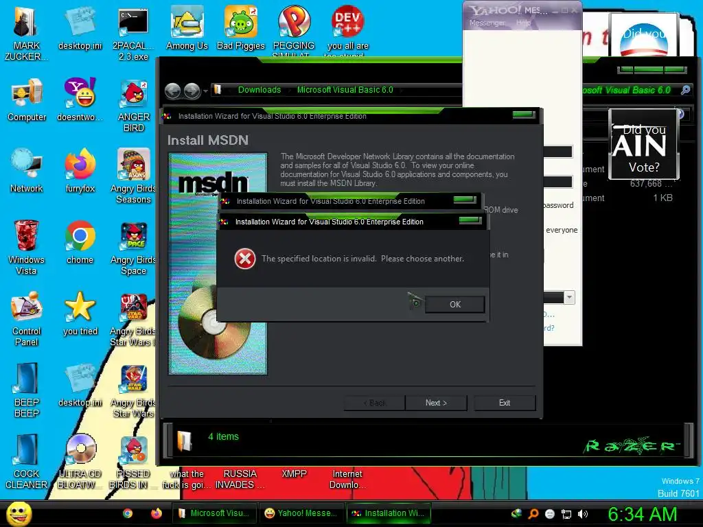Open the COCK CLEANER desktop icon

(x=27, y=462)
